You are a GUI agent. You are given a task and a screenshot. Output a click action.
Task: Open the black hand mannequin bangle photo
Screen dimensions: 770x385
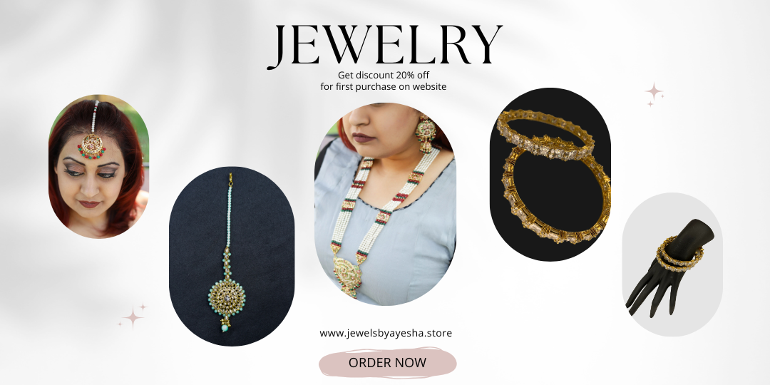click(x=672, y=265)
